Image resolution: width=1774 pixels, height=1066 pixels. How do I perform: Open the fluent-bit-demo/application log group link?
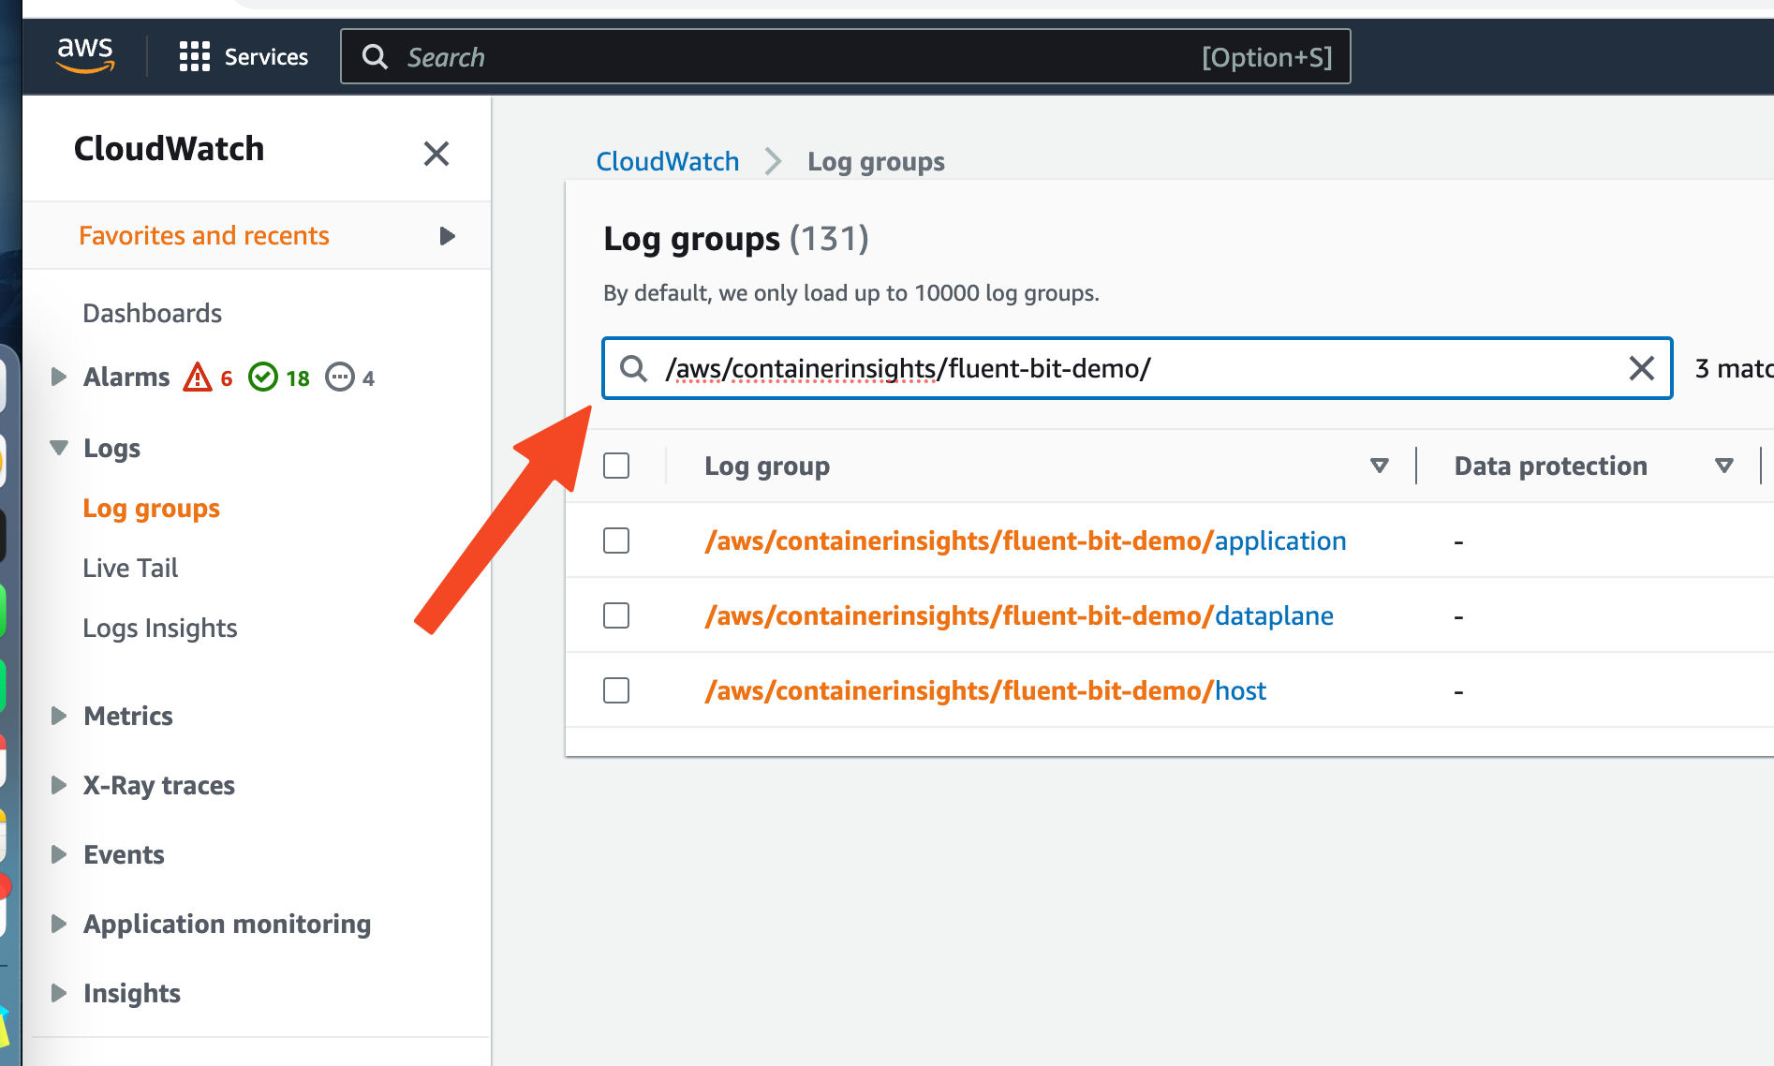[1025, 540]
